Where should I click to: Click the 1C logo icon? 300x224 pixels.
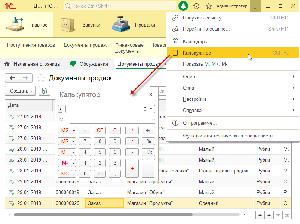point(10,6)
